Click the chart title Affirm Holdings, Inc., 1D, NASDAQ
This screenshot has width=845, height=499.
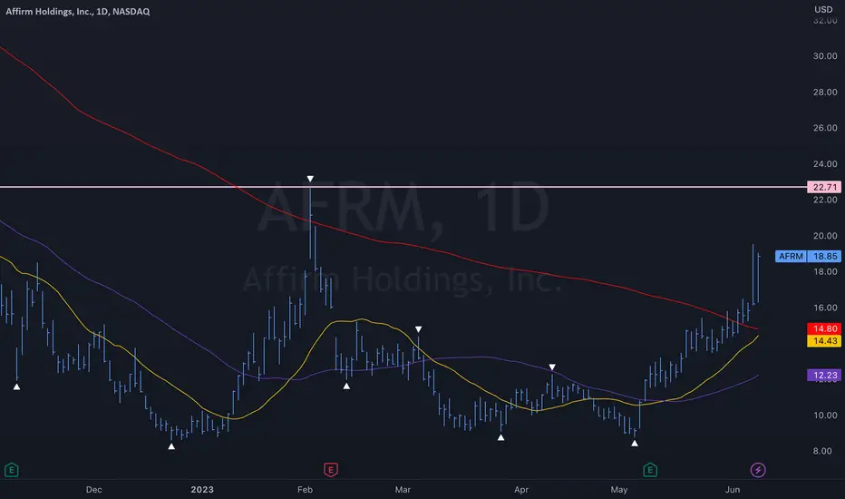tap(78, 11)
